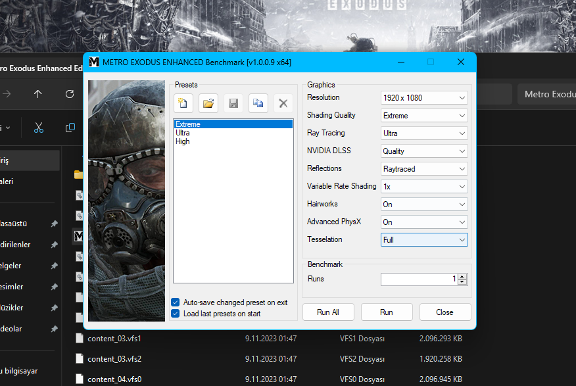Minimize the benchmark window
Screen dimensions: 576x386
click(401, 62)
